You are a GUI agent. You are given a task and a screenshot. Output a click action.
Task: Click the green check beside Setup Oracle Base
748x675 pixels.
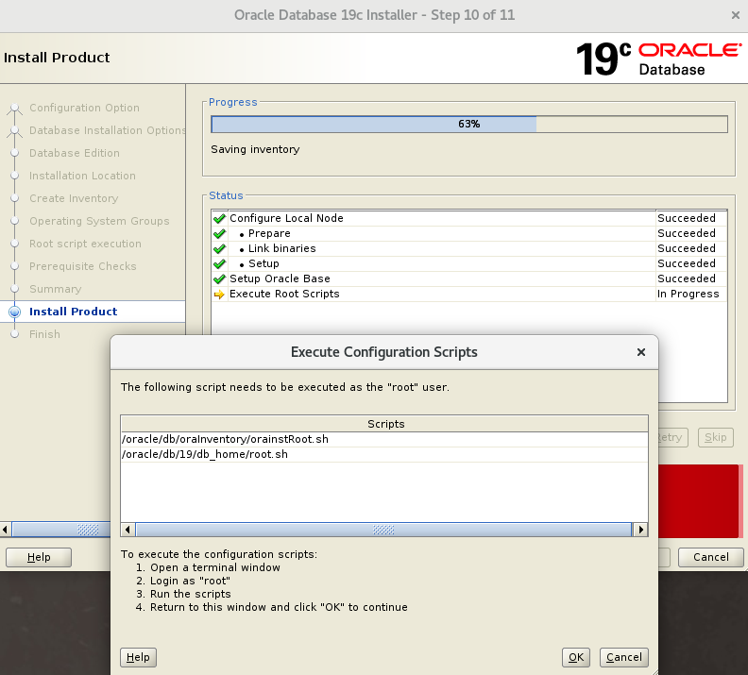[x=219, y=278]
